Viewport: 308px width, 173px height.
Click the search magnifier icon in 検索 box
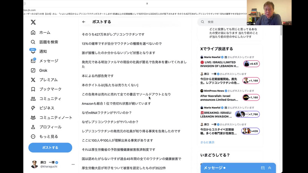[202, 22]
